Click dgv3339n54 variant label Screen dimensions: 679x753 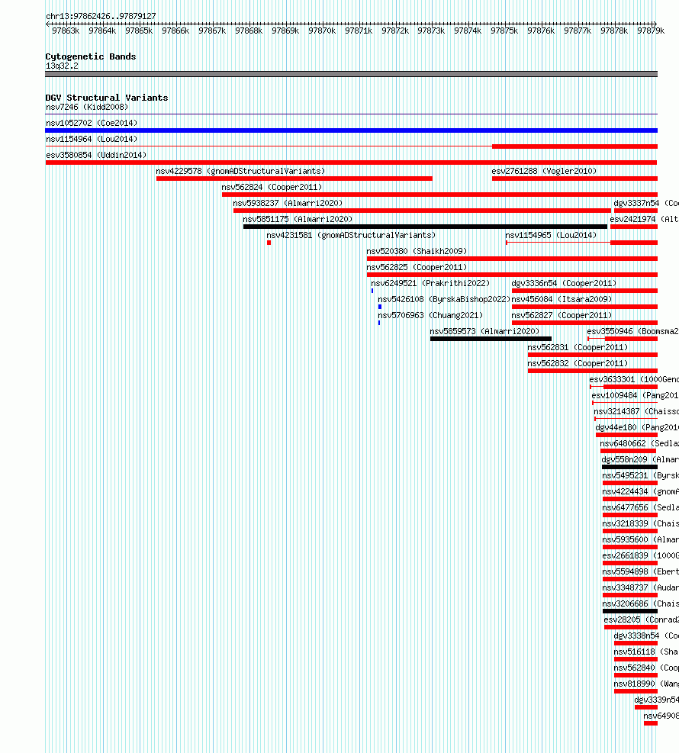pyautogui.click(x=656, y=700)
